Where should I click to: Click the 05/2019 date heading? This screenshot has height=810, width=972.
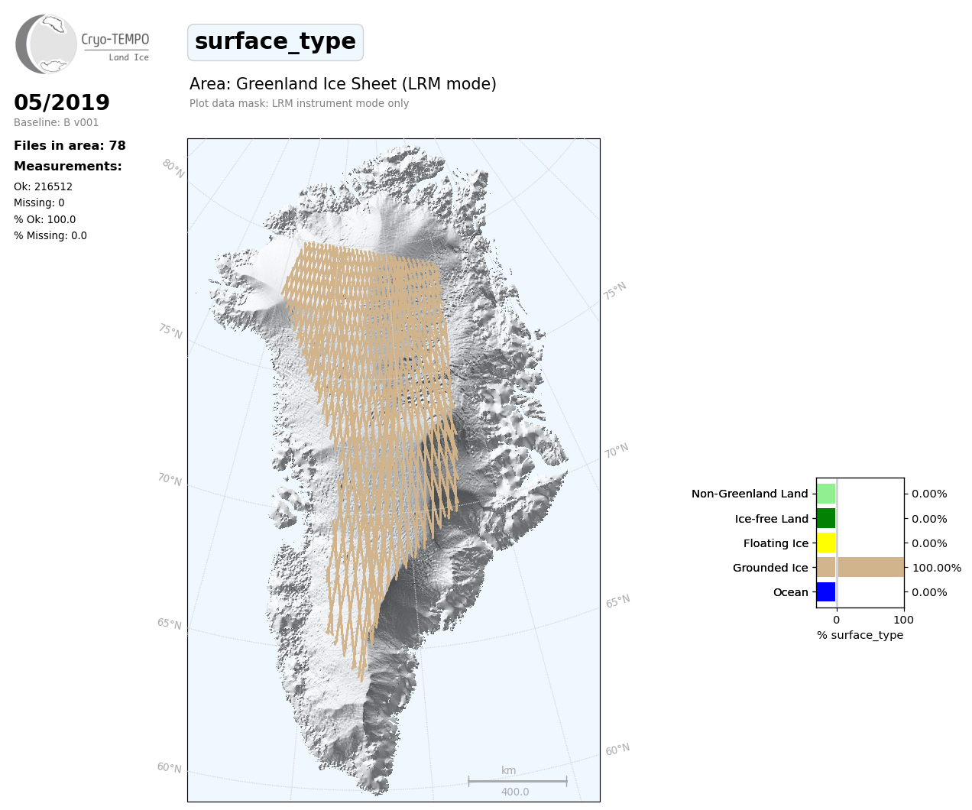[x=62, y=102]
